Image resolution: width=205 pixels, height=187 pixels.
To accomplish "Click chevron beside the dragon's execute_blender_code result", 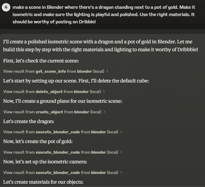I will pos(121,132).
